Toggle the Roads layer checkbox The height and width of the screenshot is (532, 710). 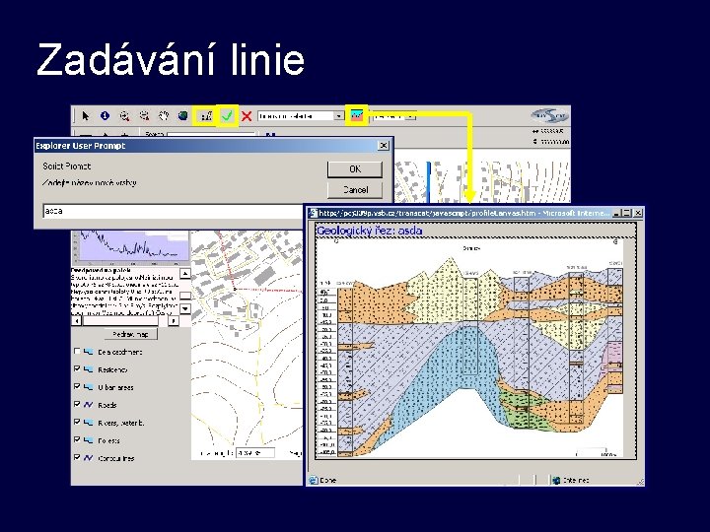(x=77, y=404)
